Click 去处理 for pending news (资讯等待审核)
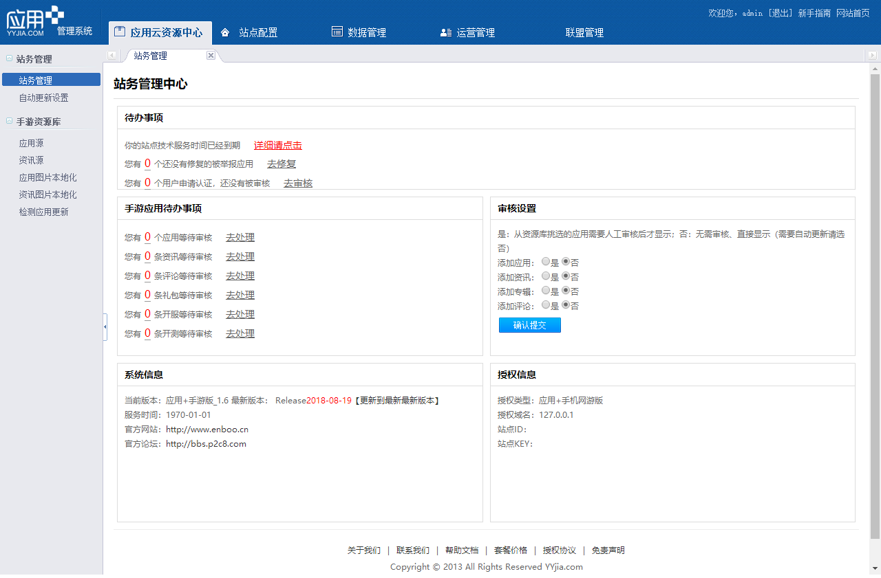Screen dimensions: 881x578 point(240,256)
